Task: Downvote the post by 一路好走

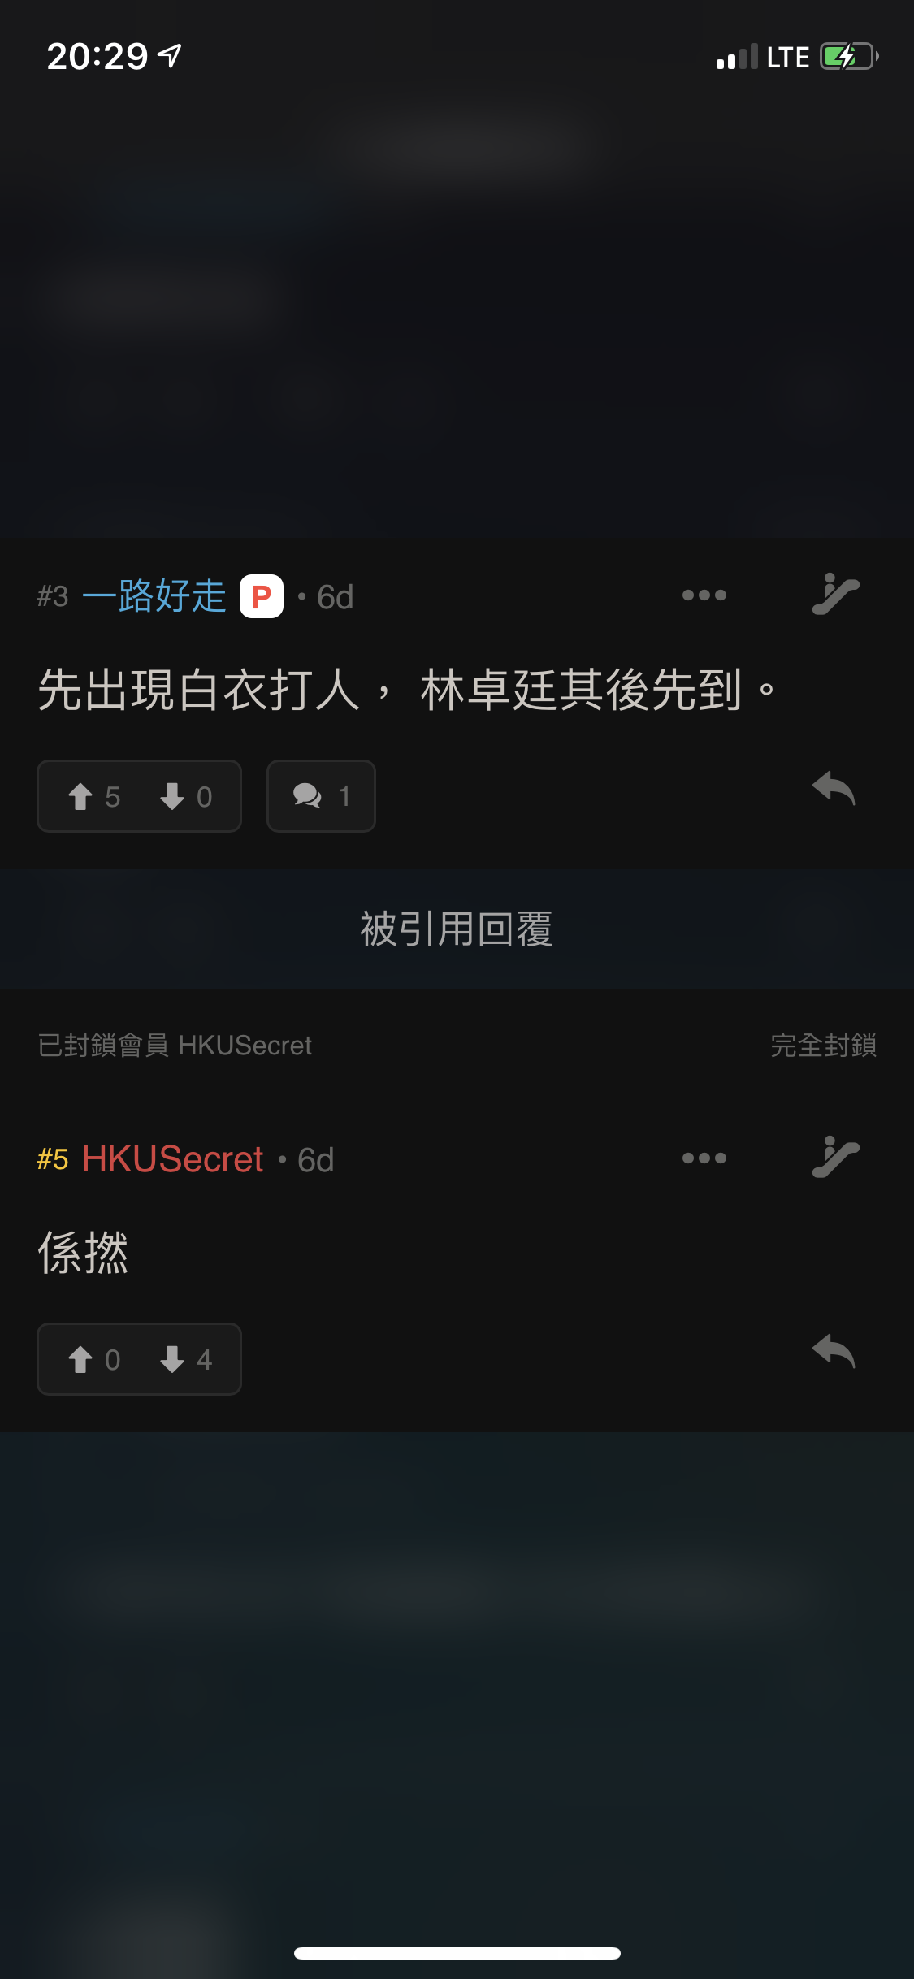Action: [x=186, y=796]
